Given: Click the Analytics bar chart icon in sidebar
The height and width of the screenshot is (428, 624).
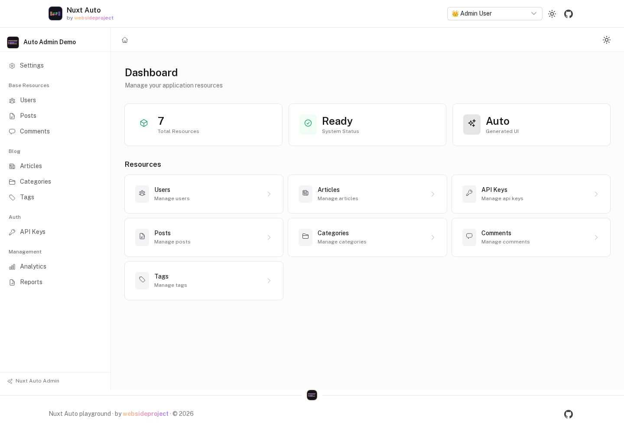Looking at the screenshot, I should tap(12, 267).
